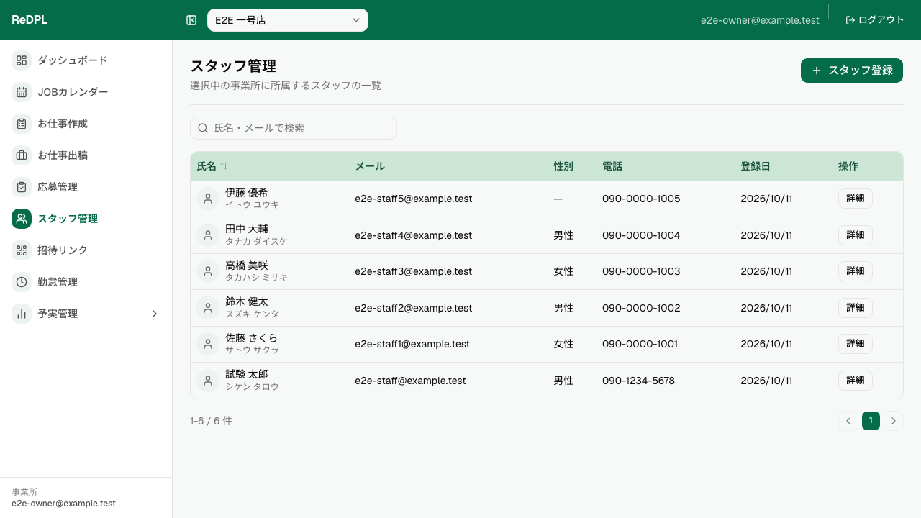Screen dimensions: 921x518
Task: Open ダッシュボード from the sidebar
Action: 86,60
